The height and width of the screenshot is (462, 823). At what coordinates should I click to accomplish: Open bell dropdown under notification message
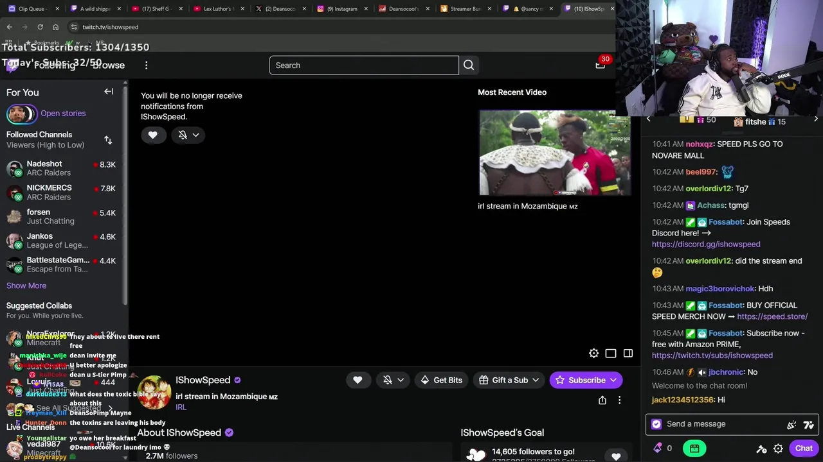point(195,135)
